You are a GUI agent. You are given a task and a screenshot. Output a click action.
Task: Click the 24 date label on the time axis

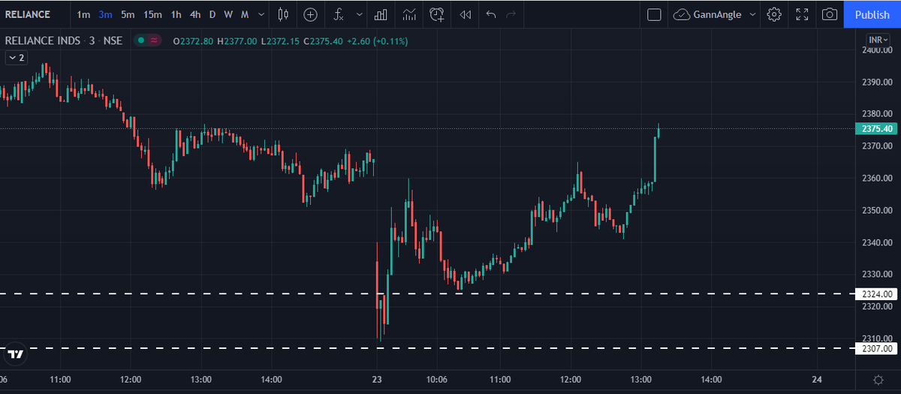click(817, 379)
